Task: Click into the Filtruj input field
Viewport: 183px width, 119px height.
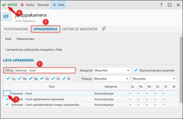Action: pyautogui.click(x=45, y=70)
